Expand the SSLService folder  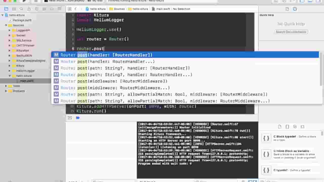coord(10,40)
